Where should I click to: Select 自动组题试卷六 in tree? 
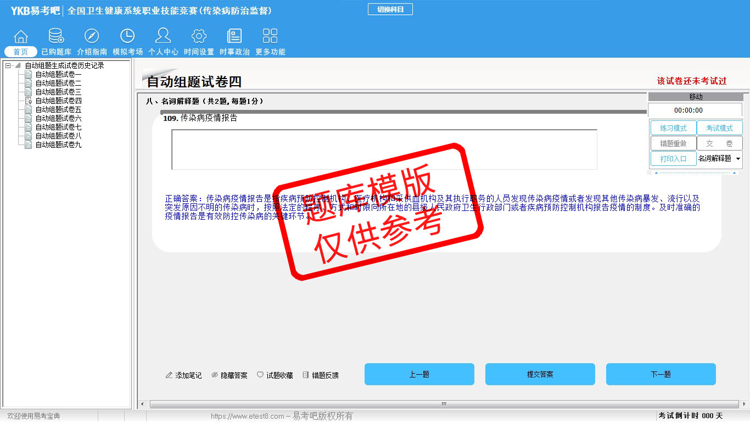58,118
